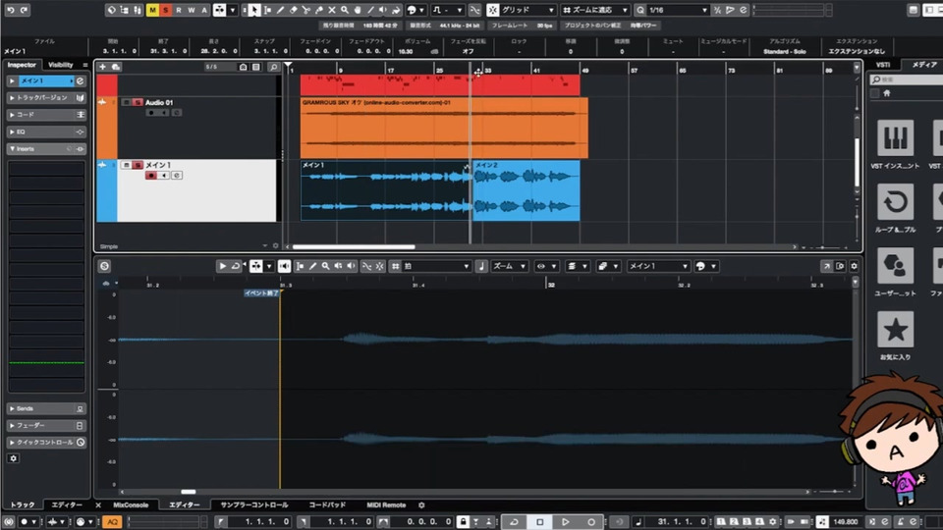This screenshot has width=943, height=530.
Task: Toggle record enable on メイン1 track
Action: pyautogui.click(x=151, y=176)
